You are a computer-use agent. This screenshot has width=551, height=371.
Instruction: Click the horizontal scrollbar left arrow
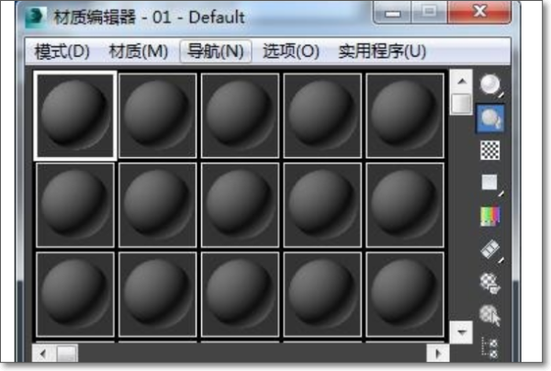43,353
